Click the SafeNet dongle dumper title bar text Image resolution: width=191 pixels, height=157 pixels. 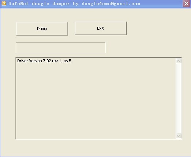pyautogui.click(x=74, y=4)
